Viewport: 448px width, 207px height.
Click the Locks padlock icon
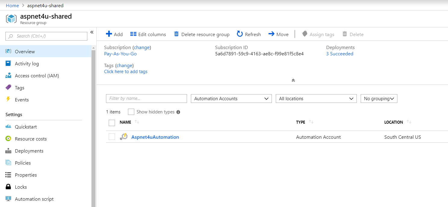tap(8, 187)
